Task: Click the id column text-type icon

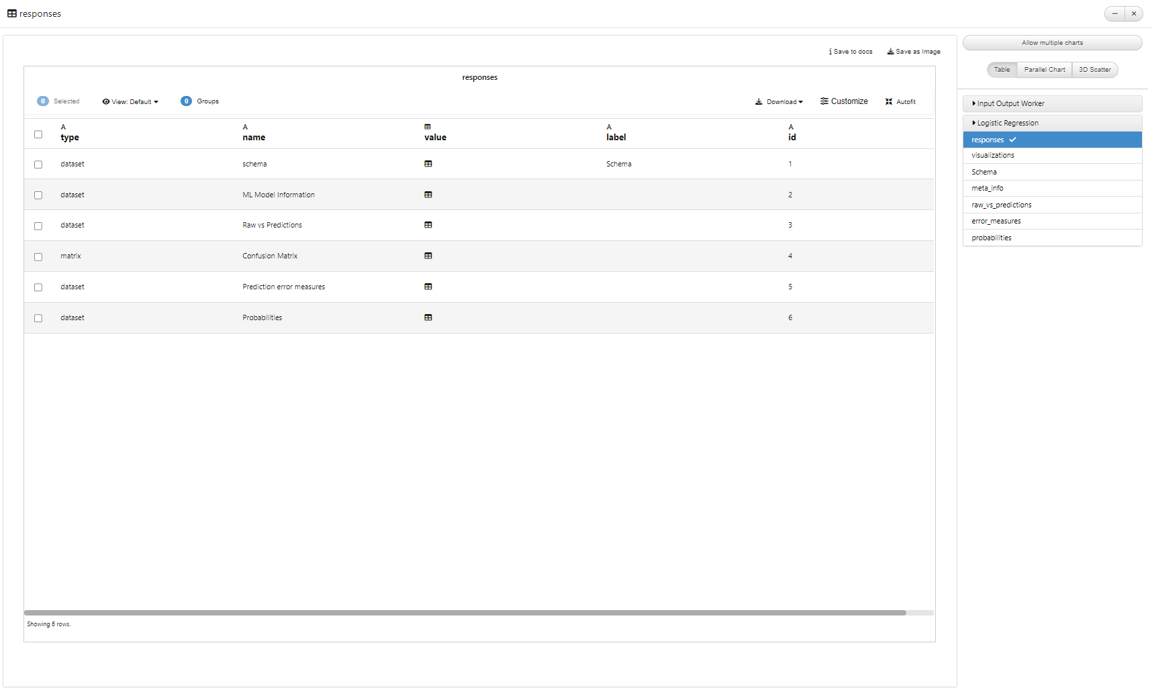Action: (791, 127)
